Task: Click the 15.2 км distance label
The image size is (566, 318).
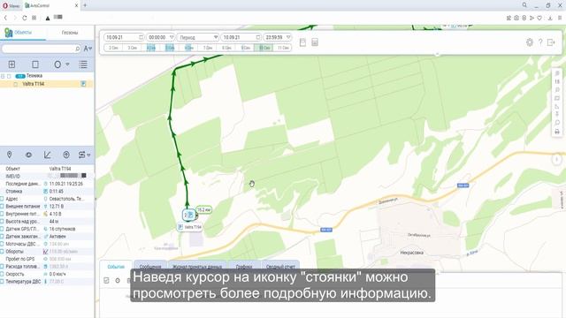Action: [204, 210]
